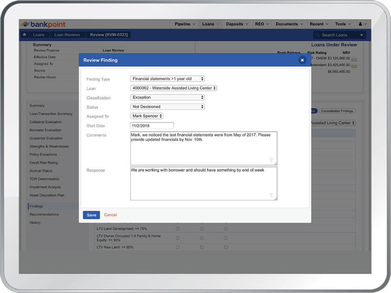Open background Assisted Living Center loan dropdown
This screenshot has height=293, width=391.
(x=333, y=123)
